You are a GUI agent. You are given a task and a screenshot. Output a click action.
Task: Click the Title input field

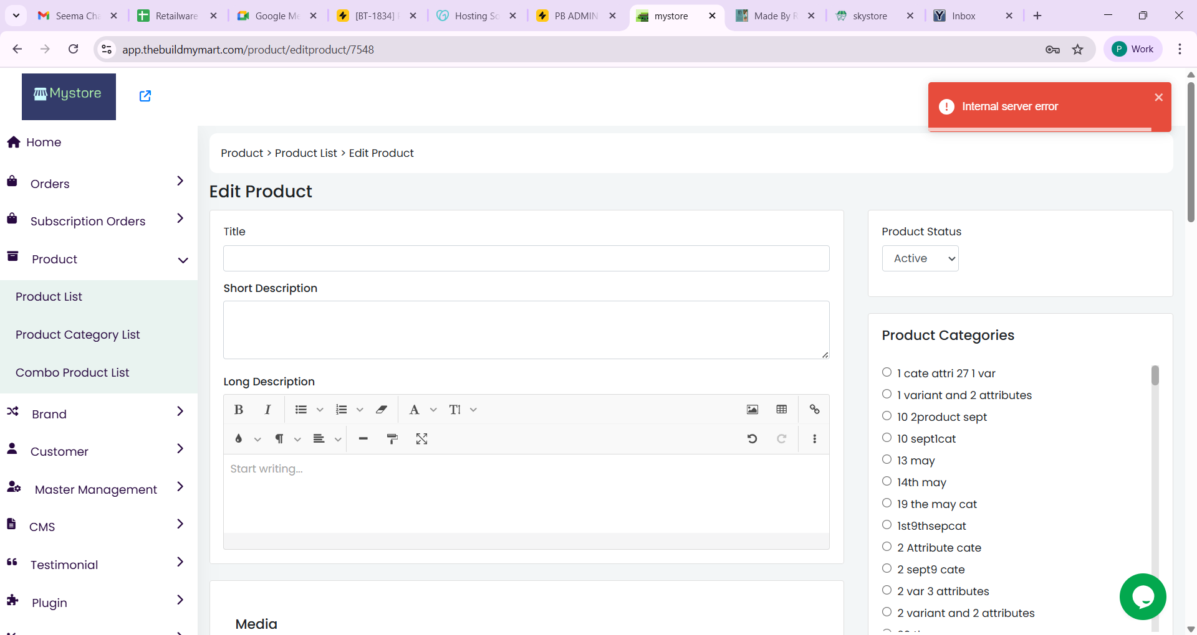(526, 258)
